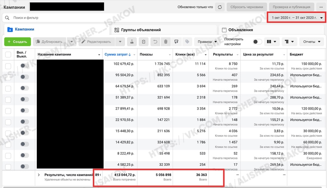The height and width of the screenshot is (188, 327).
Task: Tick checkbox in the 27 899,41 row
Action: [x=8, y=111]
